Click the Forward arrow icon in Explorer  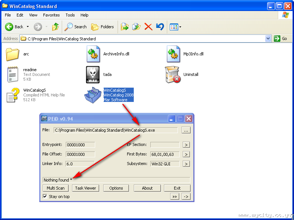point(38,27)
